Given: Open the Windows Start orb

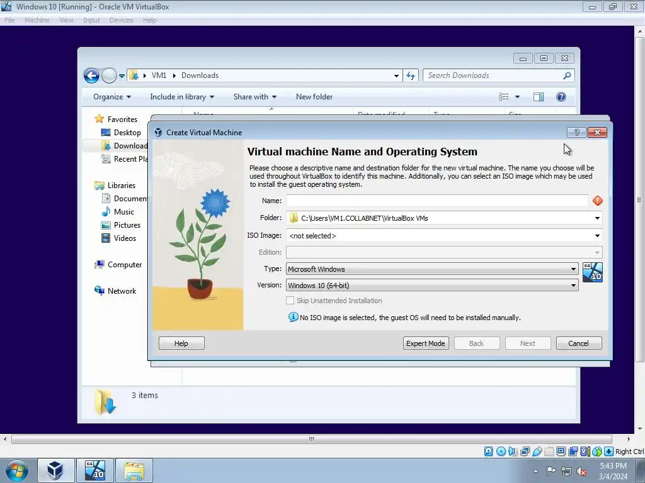Looking at the screenshot, I should click(x=17, y=470).
